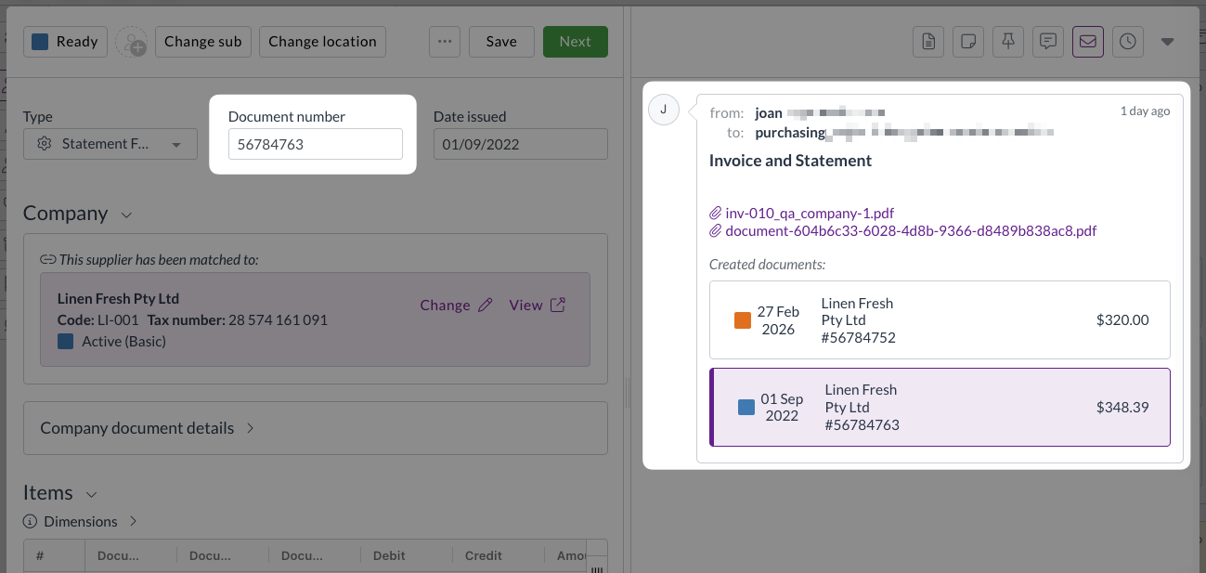
Task: Open the inv-010_qa_company-1.pdf attachment
Action: click(x=810, y=214)
